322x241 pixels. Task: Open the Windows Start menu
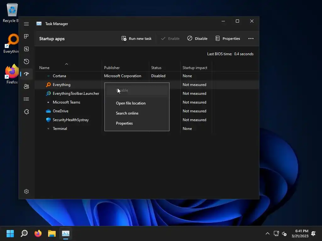(10, 233)
